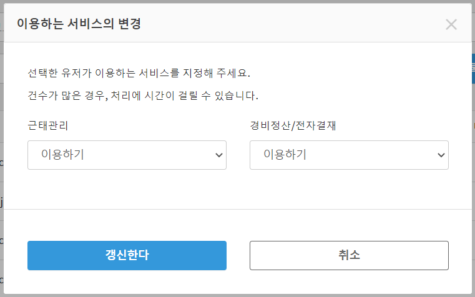This screenshot has height=297, width=475.
Task: Click the 근태관리 field label
Action: tap(48, 125)
